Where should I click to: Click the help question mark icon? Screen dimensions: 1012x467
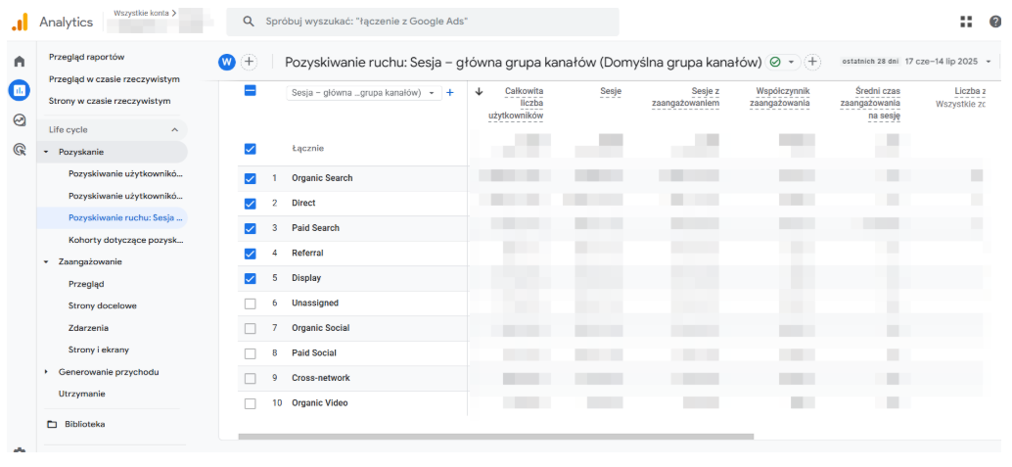[x=996, y=22]
